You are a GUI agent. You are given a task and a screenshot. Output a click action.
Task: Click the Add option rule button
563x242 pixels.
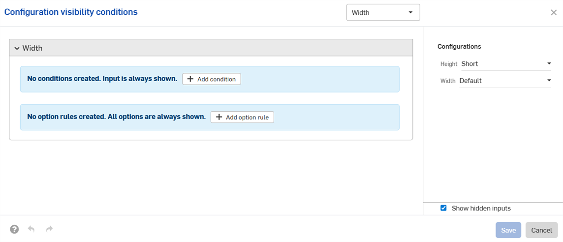tap(242, 118)
